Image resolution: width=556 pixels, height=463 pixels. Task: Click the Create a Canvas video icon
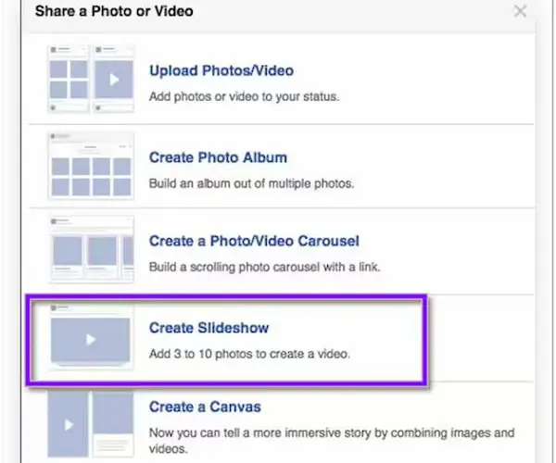[x=68, y=424]
